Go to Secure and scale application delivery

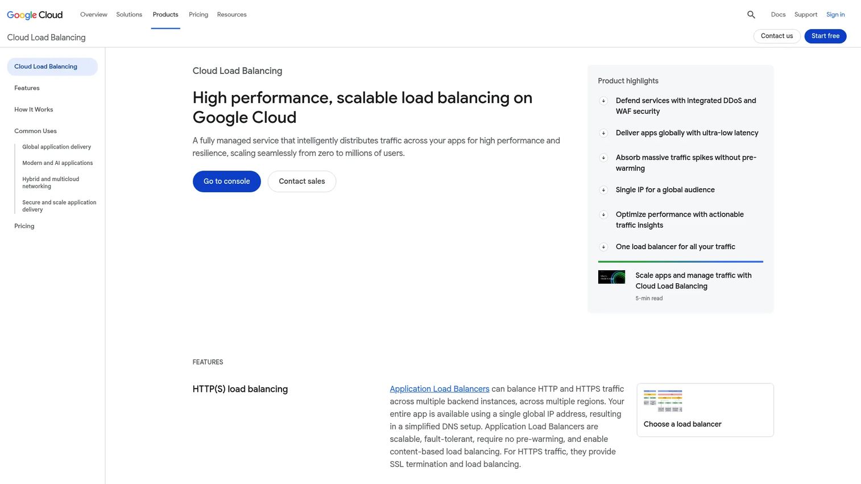tap(59, 206)
